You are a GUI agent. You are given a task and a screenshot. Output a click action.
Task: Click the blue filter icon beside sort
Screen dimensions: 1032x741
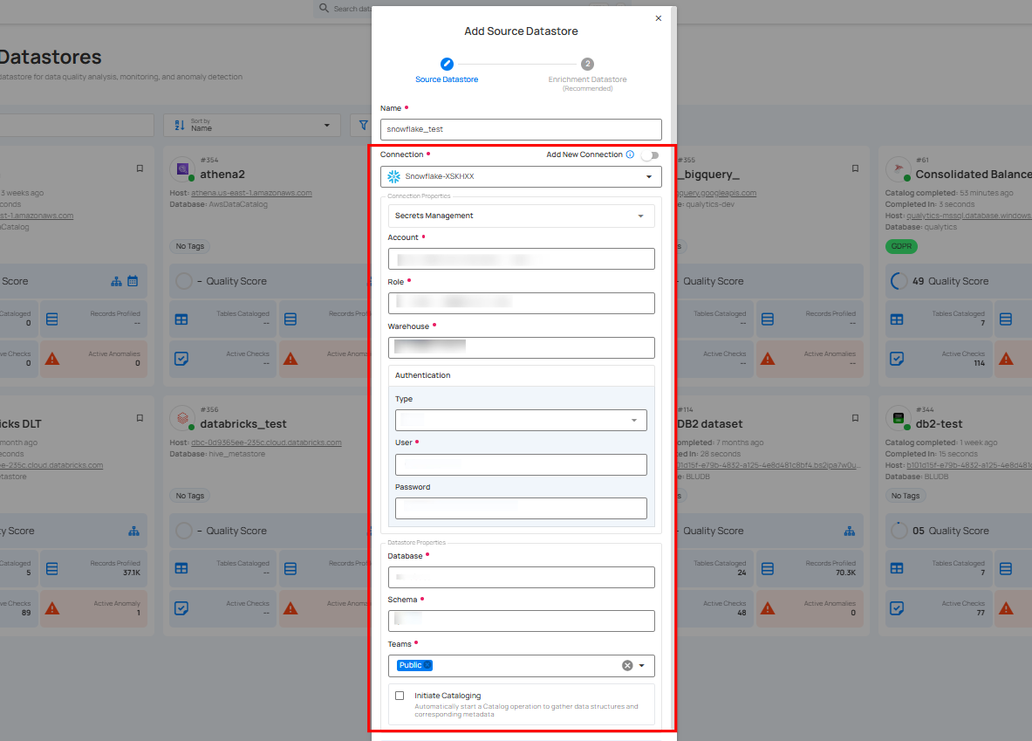tap(362, 124)
